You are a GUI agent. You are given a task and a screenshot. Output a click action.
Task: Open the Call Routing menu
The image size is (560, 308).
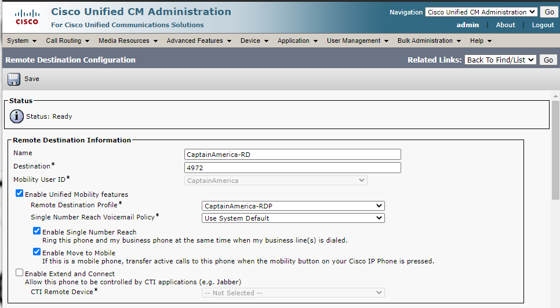67,41
